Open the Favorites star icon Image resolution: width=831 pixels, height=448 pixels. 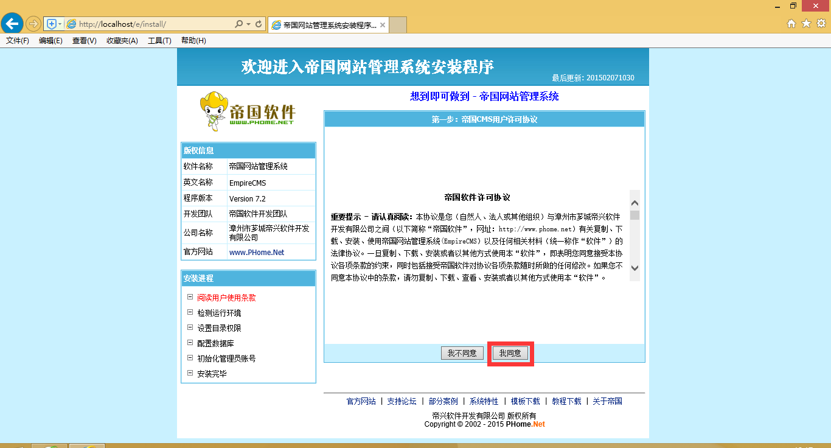pyautogui.click(x=806, y=24)
